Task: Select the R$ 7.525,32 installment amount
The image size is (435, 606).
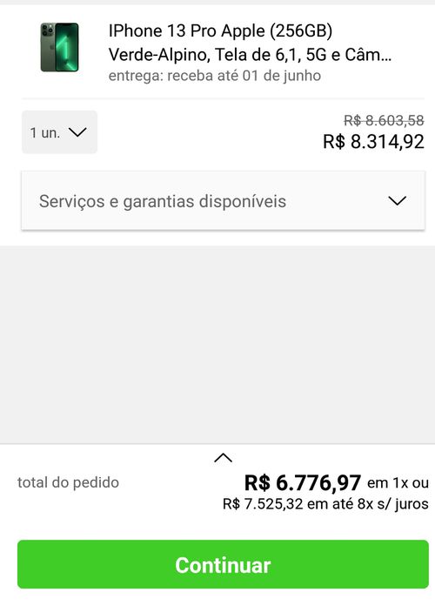Action: 263,504
